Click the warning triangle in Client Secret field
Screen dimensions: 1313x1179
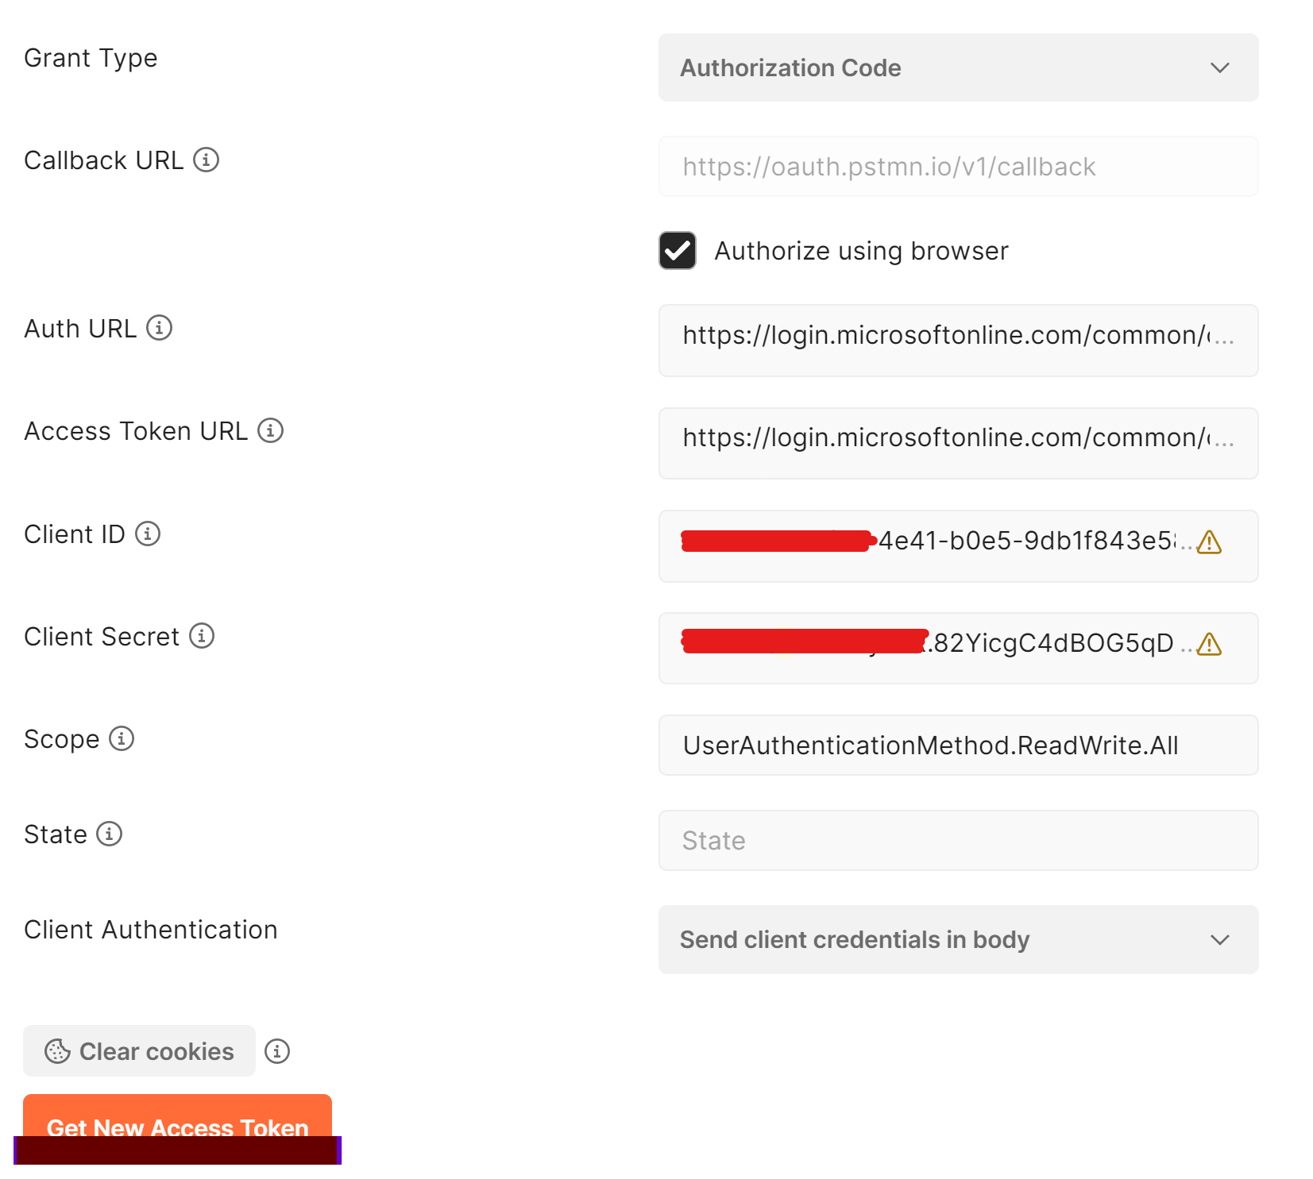1209,644
